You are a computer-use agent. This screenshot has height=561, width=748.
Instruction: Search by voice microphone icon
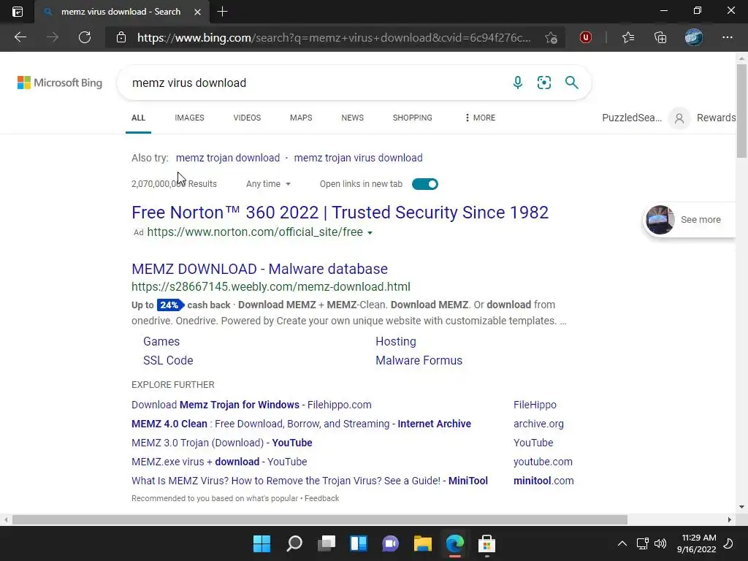pos(518,83)
